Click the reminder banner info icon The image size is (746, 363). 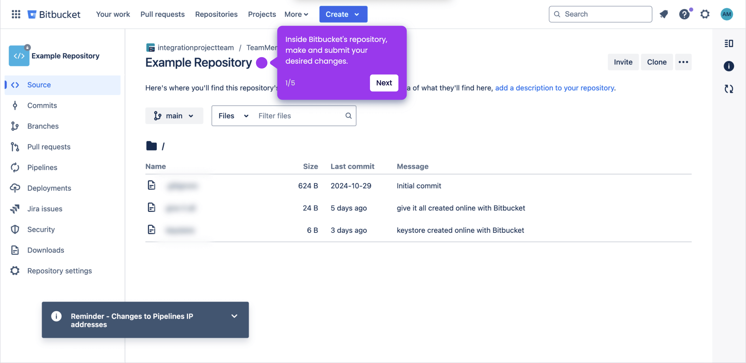click(x=56, y=316)
